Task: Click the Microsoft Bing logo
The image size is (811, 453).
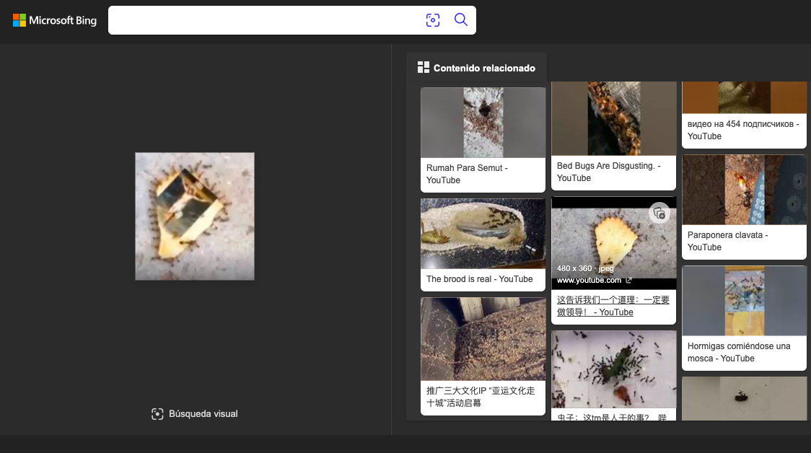Action: [55, 20]
